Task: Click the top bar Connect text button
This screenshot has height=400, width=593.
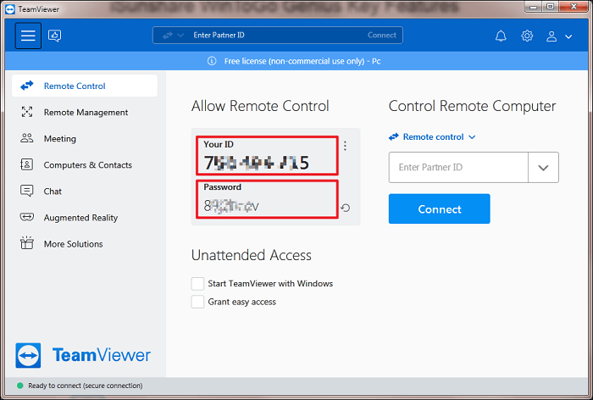Action: [x=381, y=36]
